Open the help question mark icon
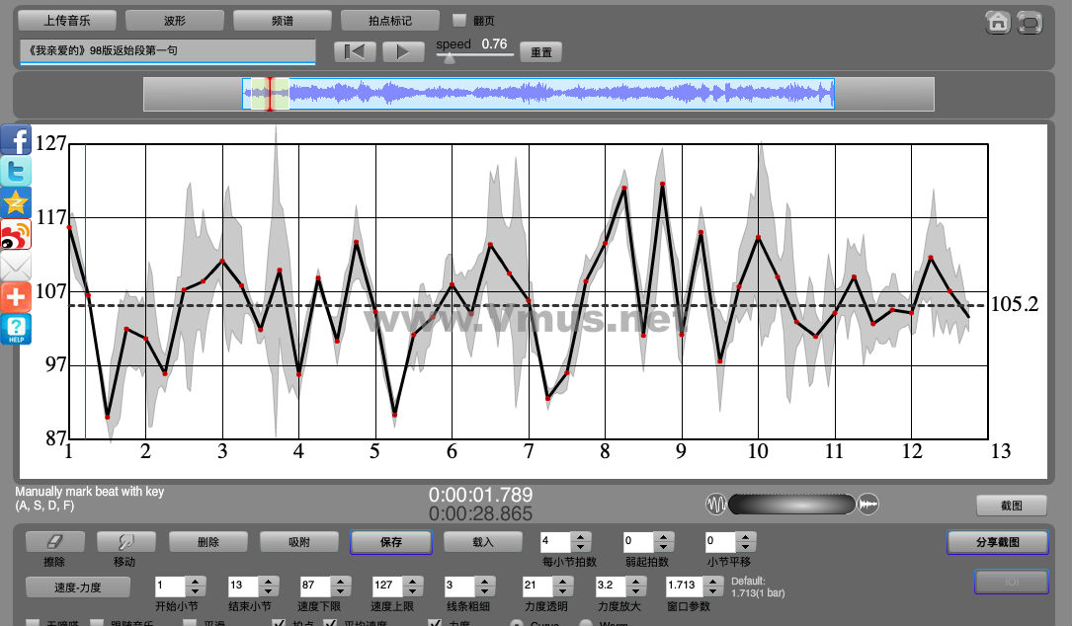 pos(16,330)
